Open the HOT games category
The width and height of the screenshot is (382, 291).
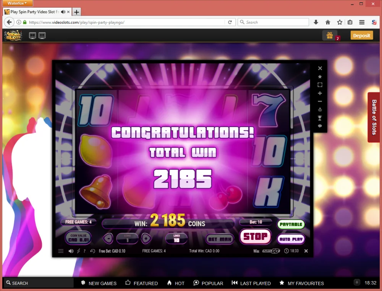tap(176, 283)
